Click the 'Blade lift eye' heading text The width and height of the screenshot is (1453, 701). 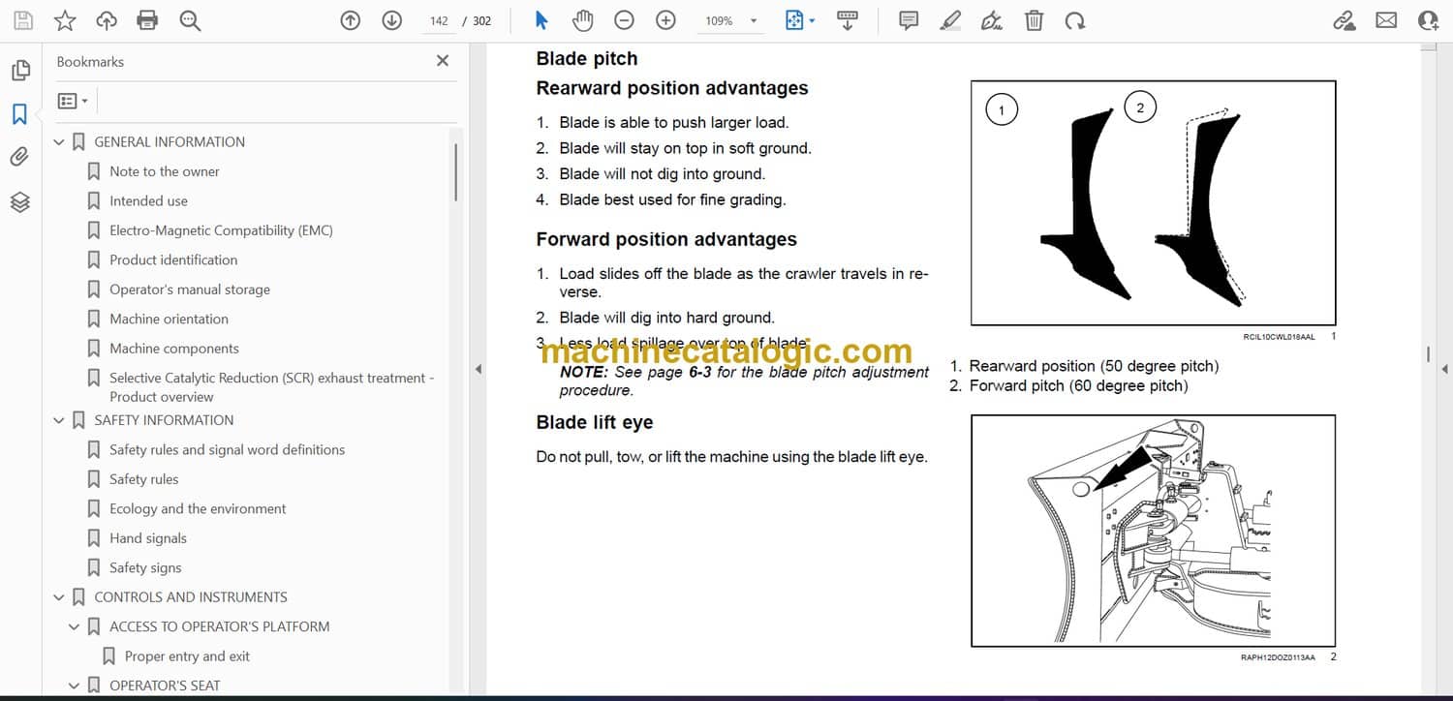pyautogui.click(x=595, y=422)
